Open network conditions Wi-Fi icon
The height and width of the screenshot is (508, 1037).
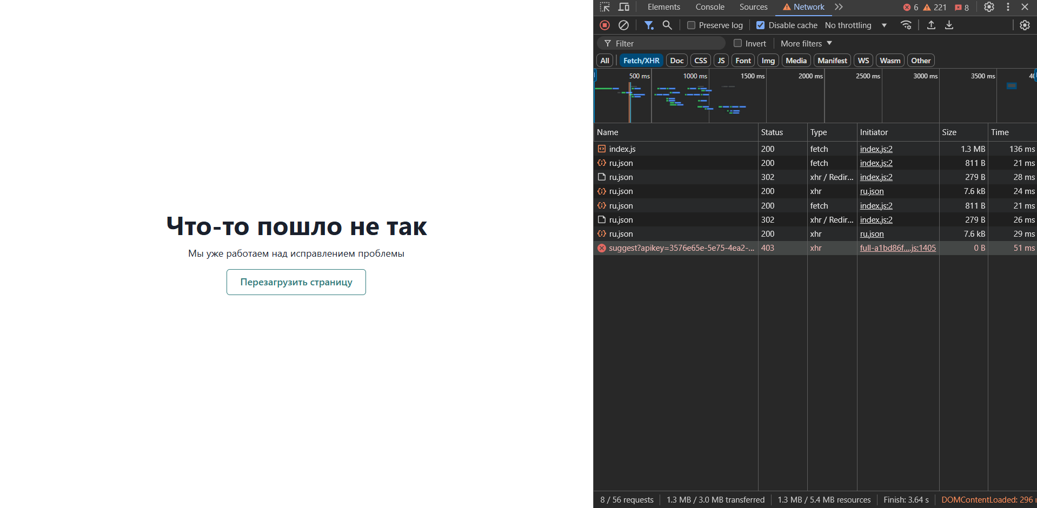tap(906, 25)
